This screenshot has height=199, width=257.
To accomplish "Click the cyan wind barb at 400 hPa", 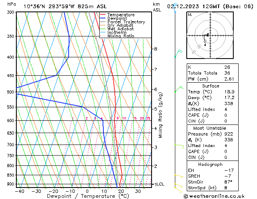I will pyautogui.click(x=178, y=53).
